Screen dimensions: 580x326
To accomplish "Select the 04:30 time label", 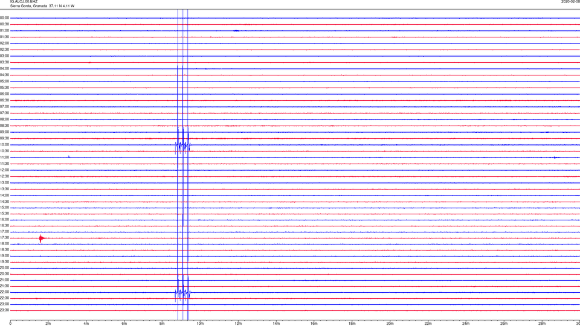I will [x=4, y=75].
